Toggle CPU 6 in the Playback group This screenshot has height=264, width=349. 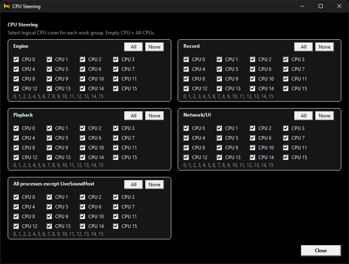pos(82,138)
